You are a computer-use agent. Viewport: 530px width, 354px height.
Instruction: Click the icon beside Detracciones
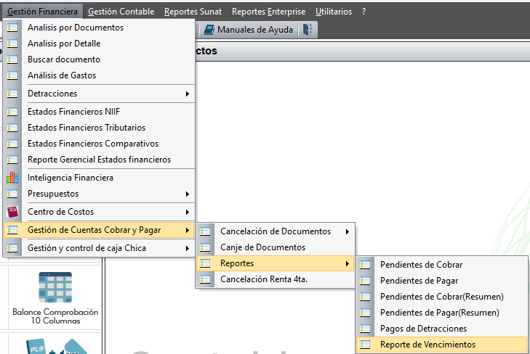tap(12, 94)
